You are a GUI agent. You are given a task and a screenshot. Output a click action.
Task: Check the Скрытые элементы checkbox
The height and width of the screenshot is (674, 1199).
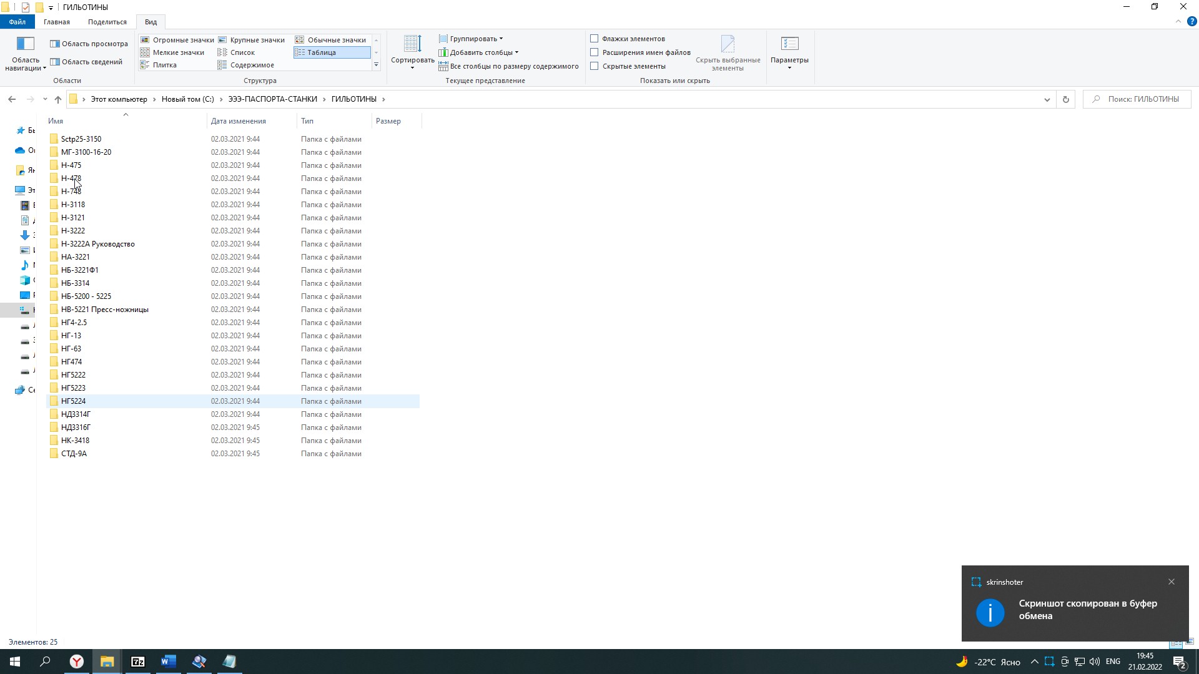(595, 66)
